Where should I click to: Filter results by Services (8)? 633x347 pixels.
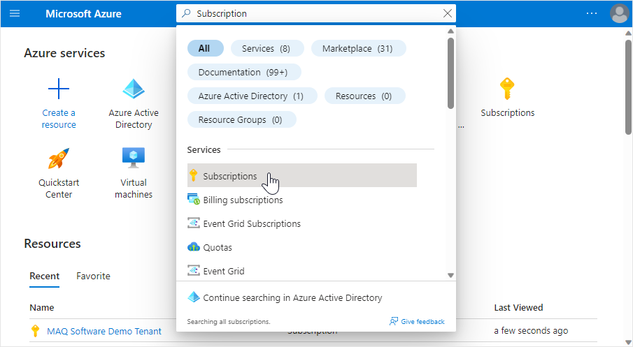tap(266, 48)
